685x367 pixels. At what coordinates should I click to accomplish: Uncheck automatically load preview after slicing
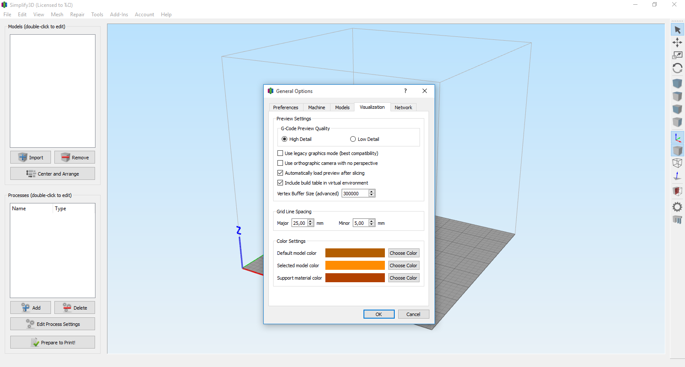coord(321,173)
